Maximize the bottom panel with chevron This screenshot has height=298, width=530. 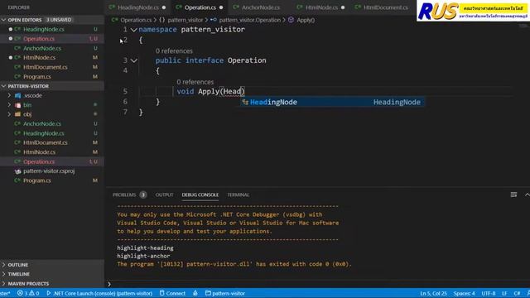point(527,195)
